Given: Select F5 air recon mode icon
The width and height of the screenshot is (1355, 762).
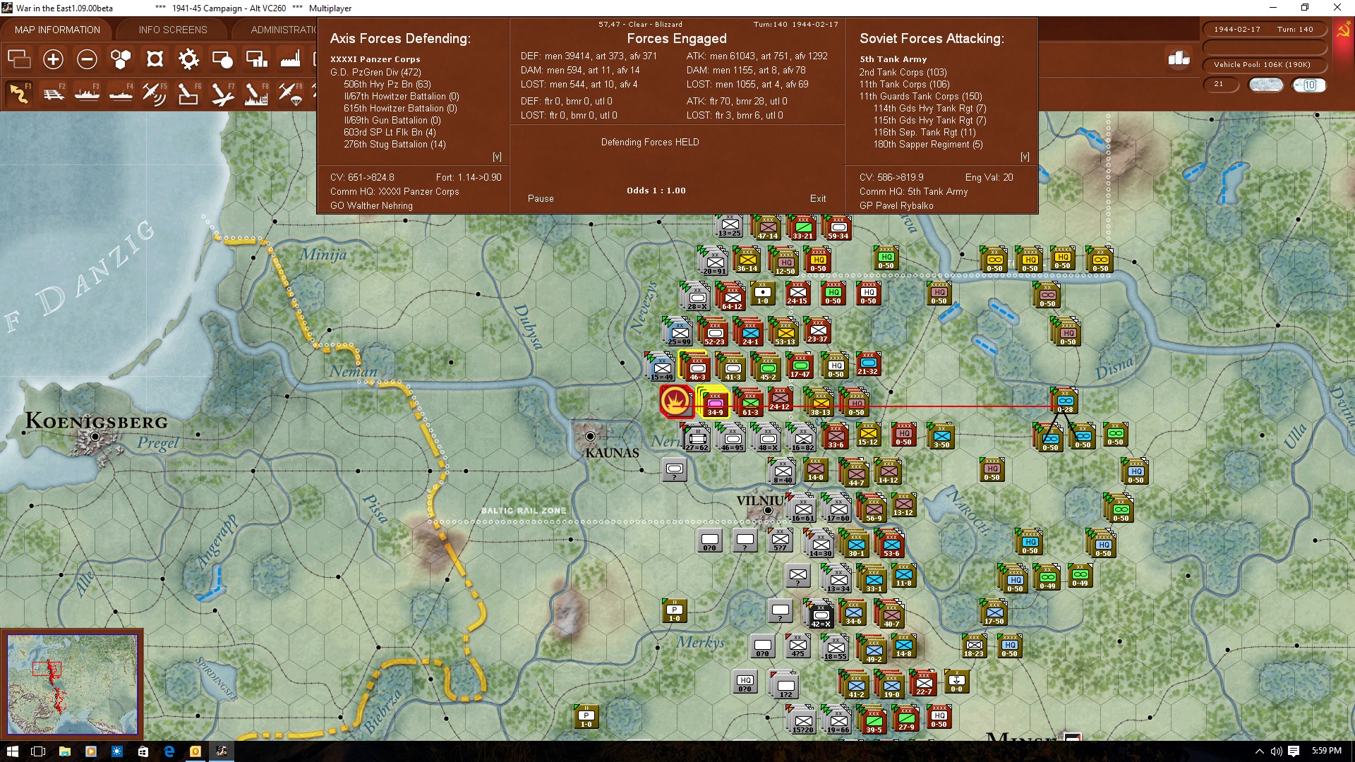Looking at the screenshot, I should click(x=155, y=93).
